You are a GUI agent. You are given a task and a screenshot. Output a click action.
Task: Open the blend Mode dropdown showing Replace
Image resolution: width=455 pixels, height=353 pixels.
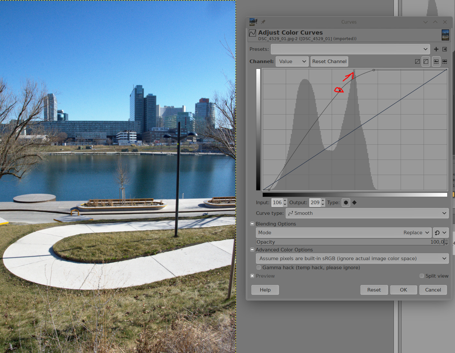[x=344, y=233]
